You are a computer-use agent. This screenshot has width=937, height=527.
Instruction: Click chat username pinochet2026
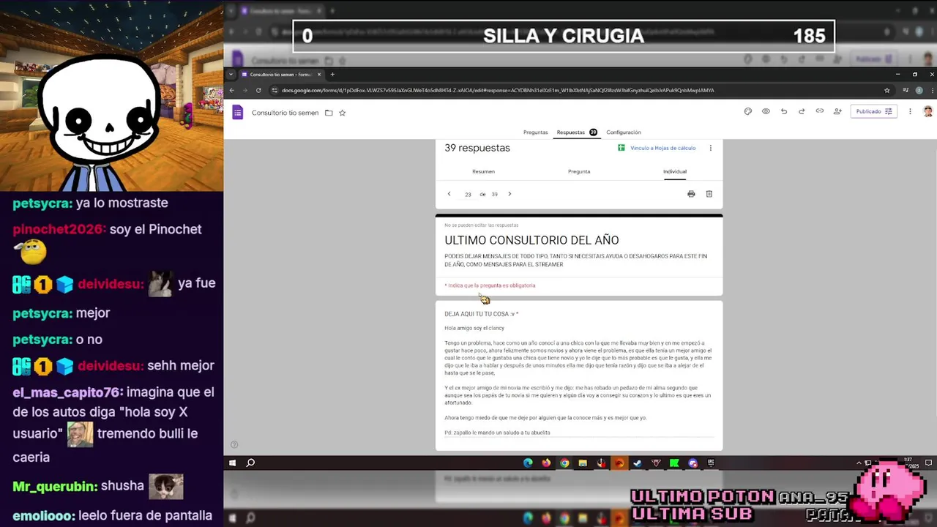[59, 230]
